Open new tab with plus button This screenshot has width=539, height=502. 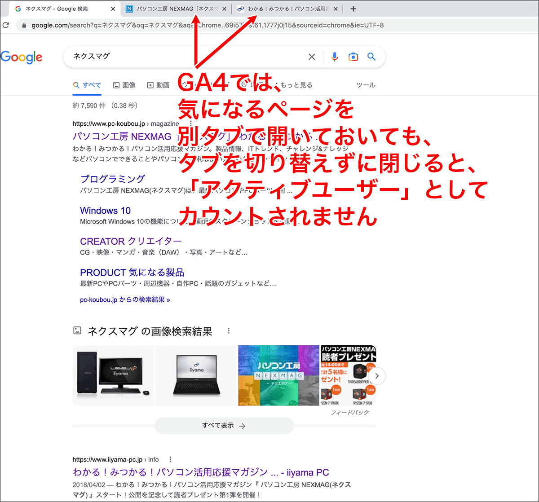(353, 9)
